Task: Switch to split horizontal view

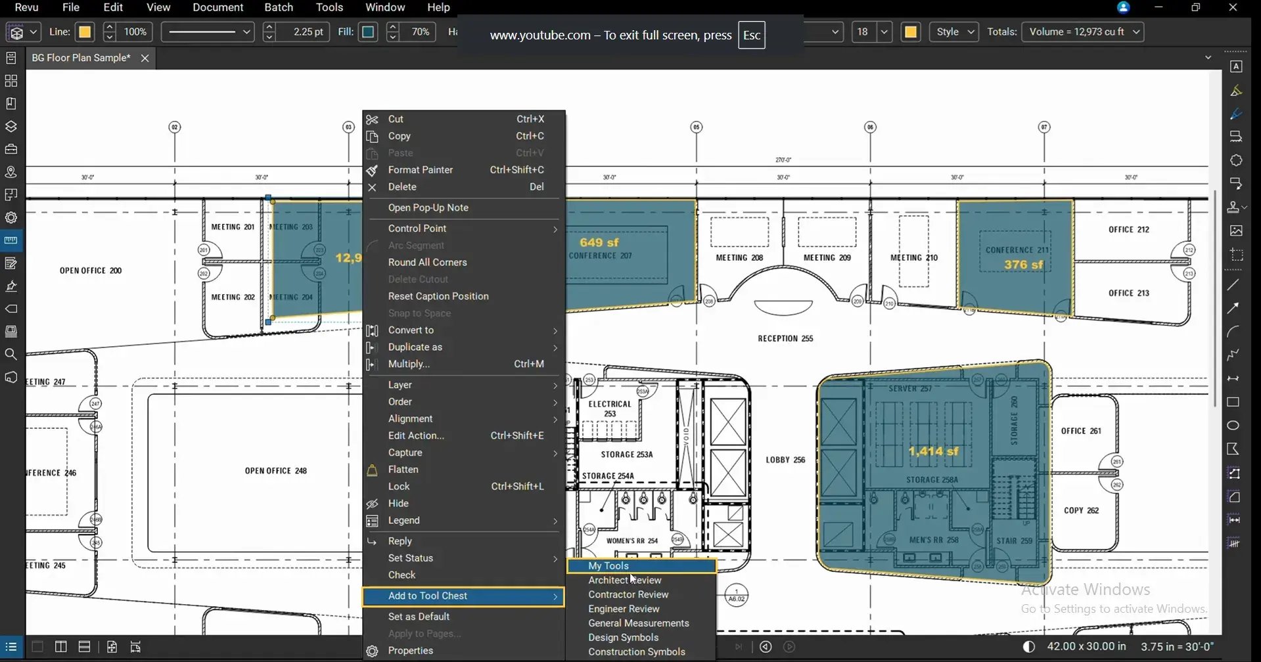Action: pyautogui.click(x=84, y=647)
